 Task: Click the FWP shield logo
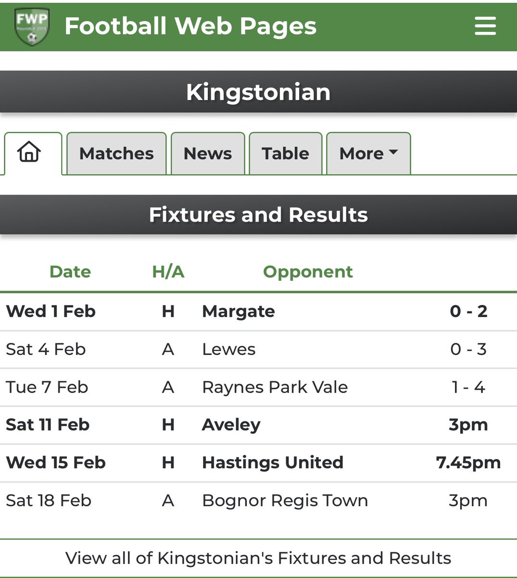tap(32, 26)
